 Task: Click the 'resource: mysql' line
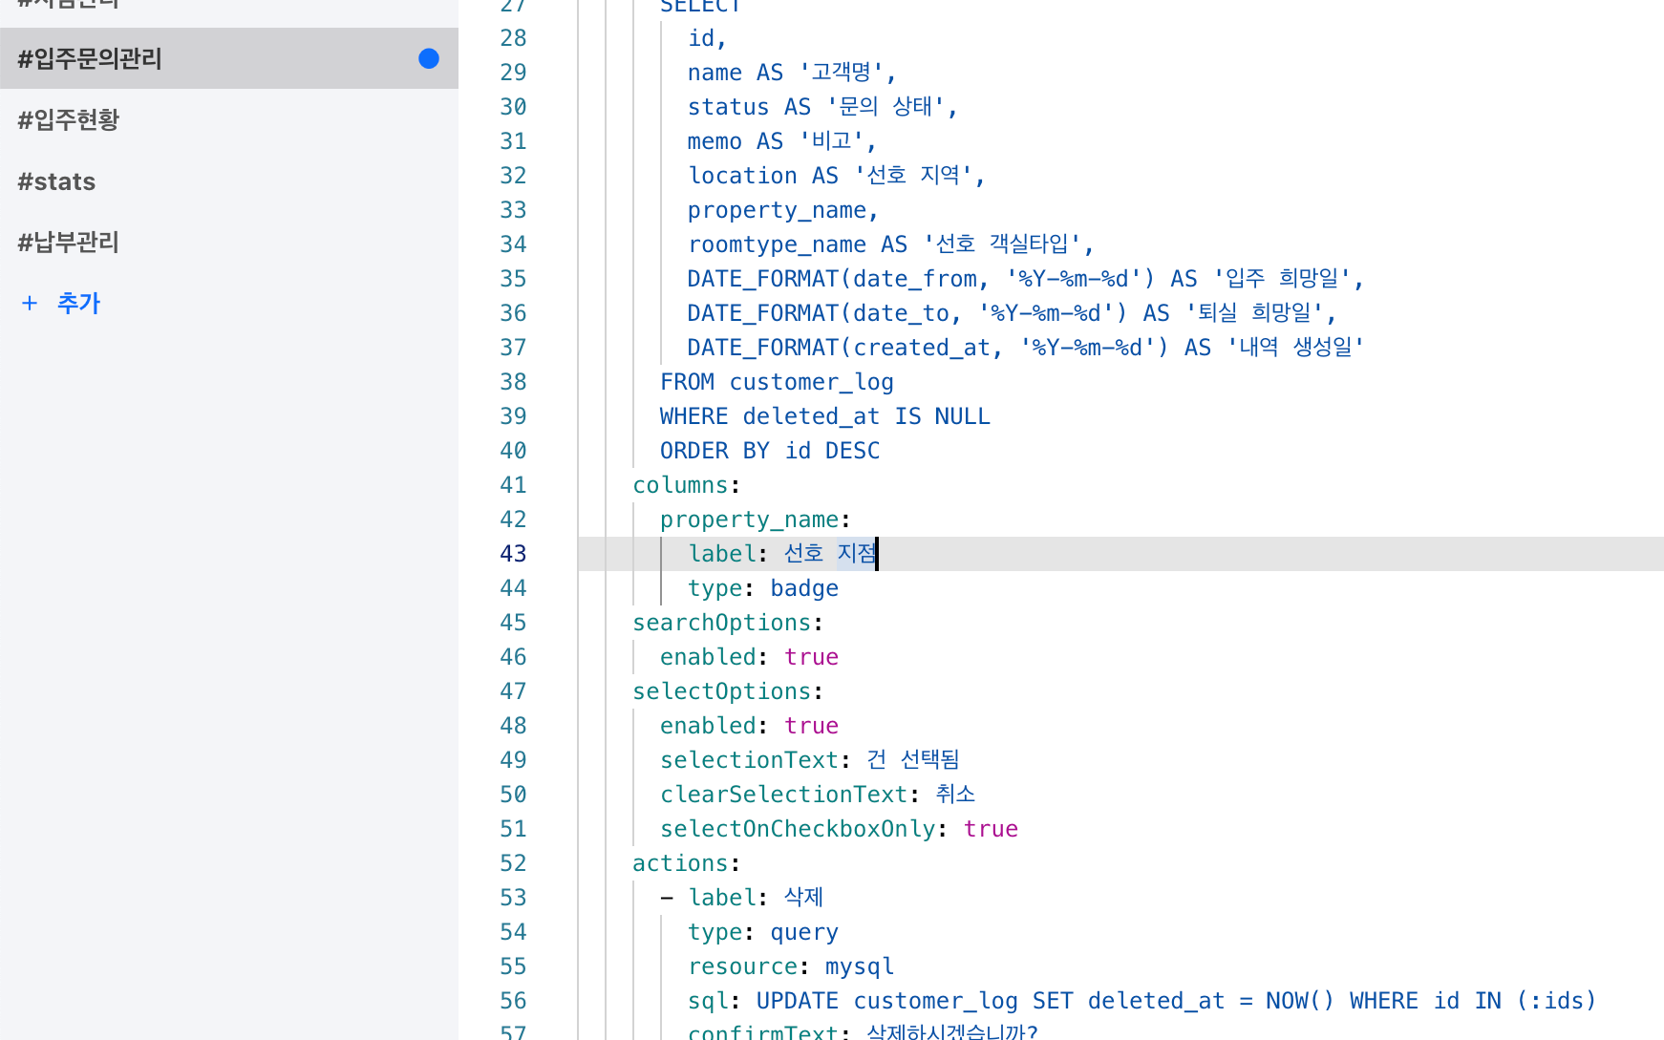[791, 966]
